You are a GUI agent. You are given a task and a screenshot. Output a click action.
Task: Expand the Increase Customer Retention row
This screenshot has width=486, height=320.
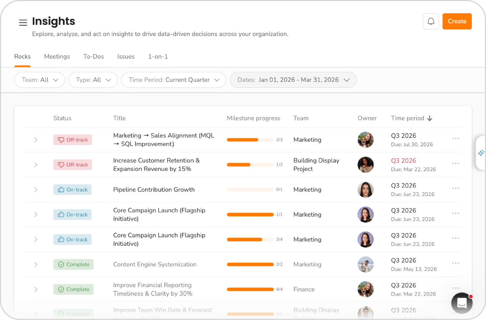[36, 165]
